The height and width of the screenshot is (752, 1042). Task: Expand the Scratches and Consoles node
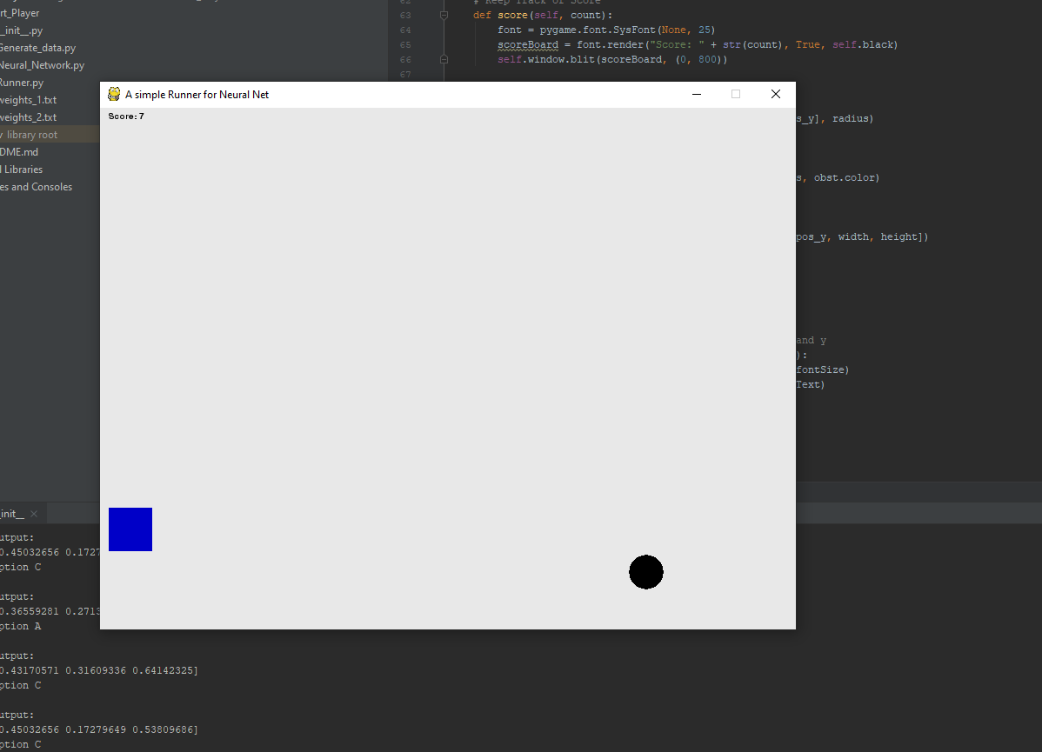[36, 187]
